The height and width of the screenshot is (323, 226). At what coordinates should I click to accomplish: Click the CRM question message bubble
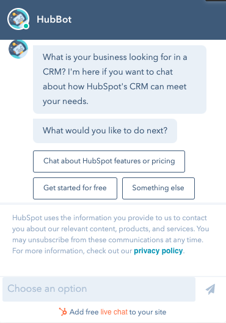tap(120, 80)
